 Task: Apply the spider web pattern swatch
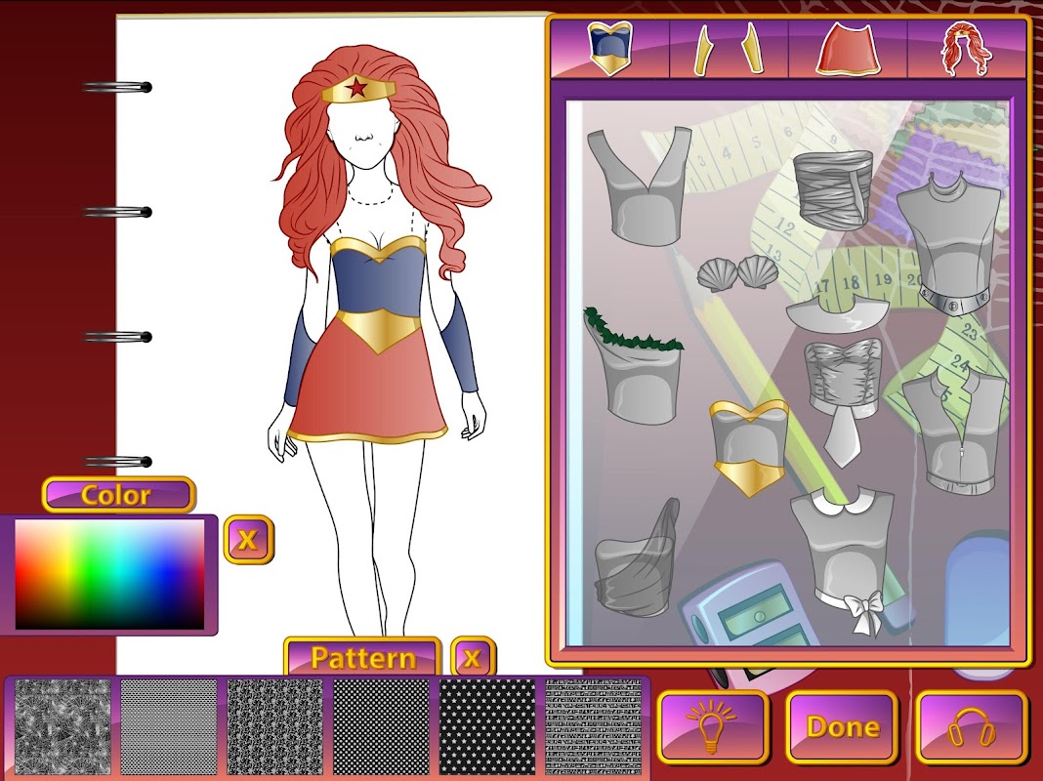pos(63,726)
